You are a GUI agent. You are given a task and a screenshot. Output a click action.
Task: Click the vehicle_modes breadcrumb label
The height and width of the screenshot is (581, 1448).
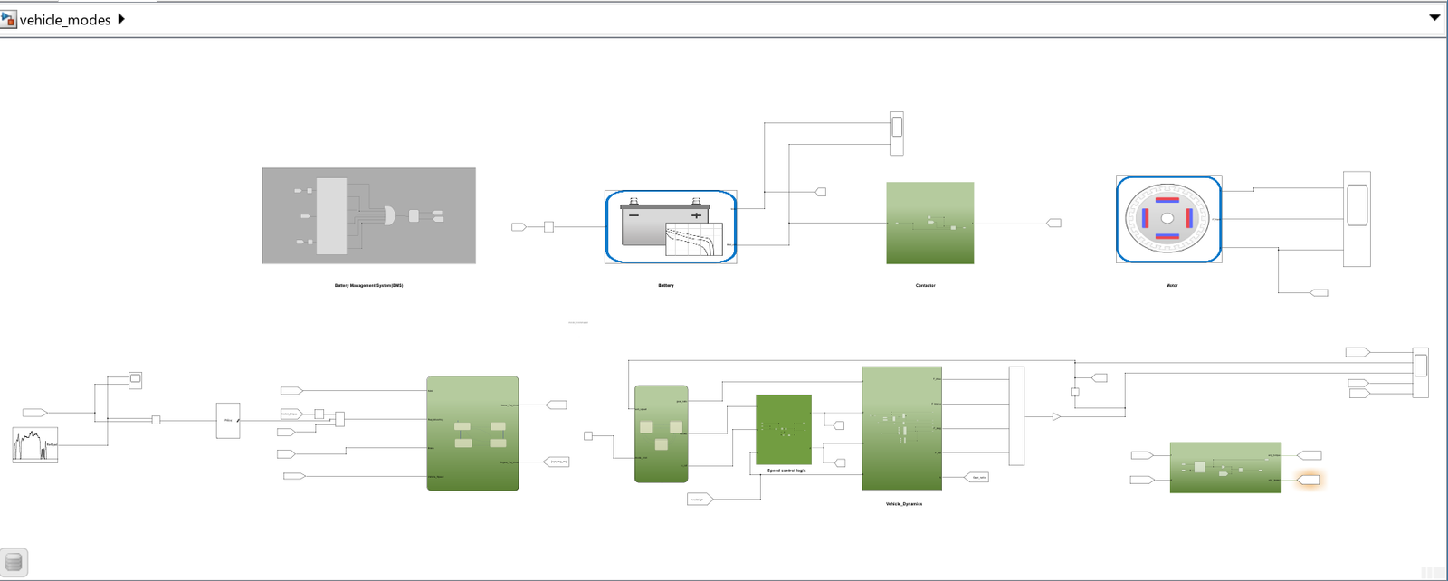point(65,20)
